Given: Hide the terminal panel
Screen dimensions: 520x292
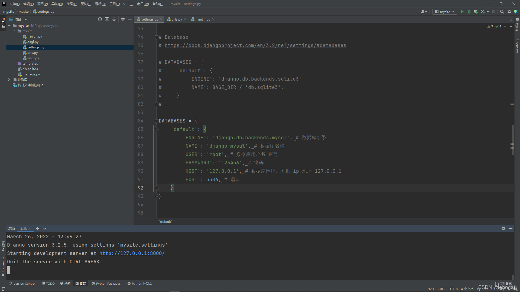Looking at the screenshot, I should coord(511,228).
